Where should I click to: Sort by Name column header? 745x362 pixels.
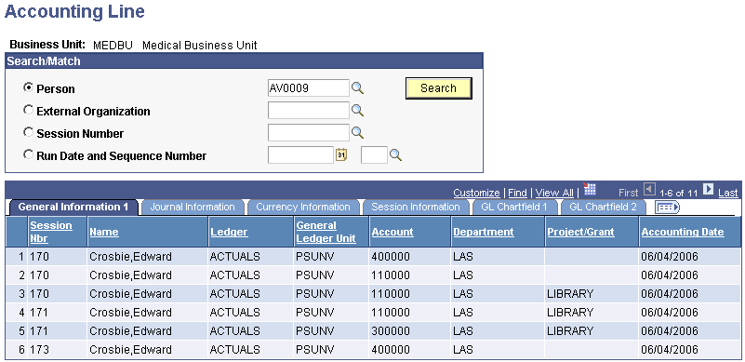104,232
